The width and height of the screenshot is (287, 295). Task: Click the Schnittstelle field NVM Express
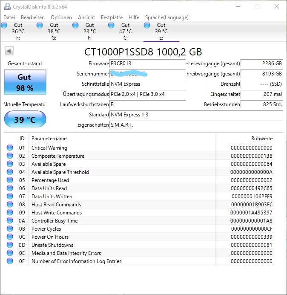point(147,84)
